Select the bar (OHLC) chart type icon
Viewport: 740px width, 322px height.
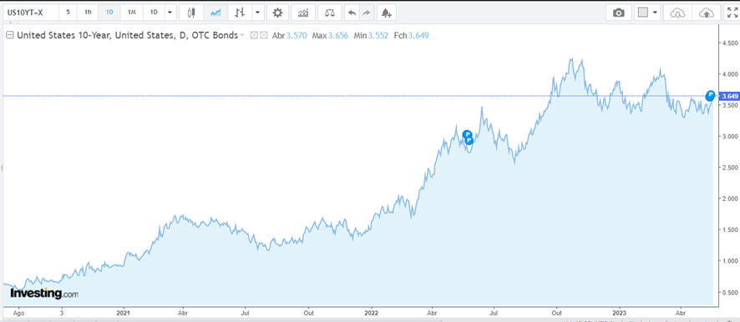coord(239,13)
